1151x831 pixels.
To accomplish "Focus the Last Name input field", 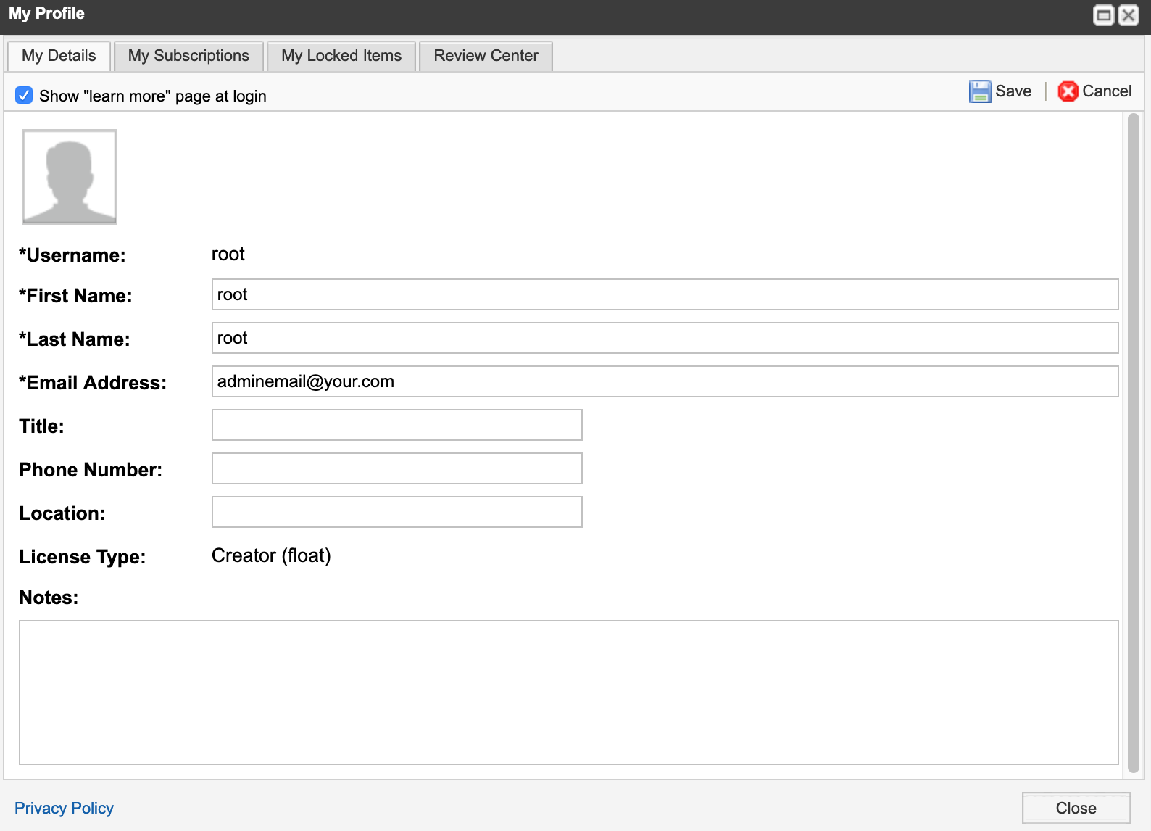I will pyautogui.click(x=665, y=338).
